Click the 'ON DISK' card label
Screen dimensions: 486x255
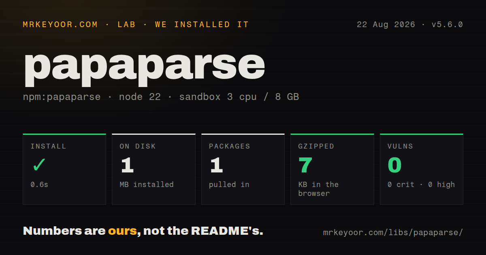(138, 147)
